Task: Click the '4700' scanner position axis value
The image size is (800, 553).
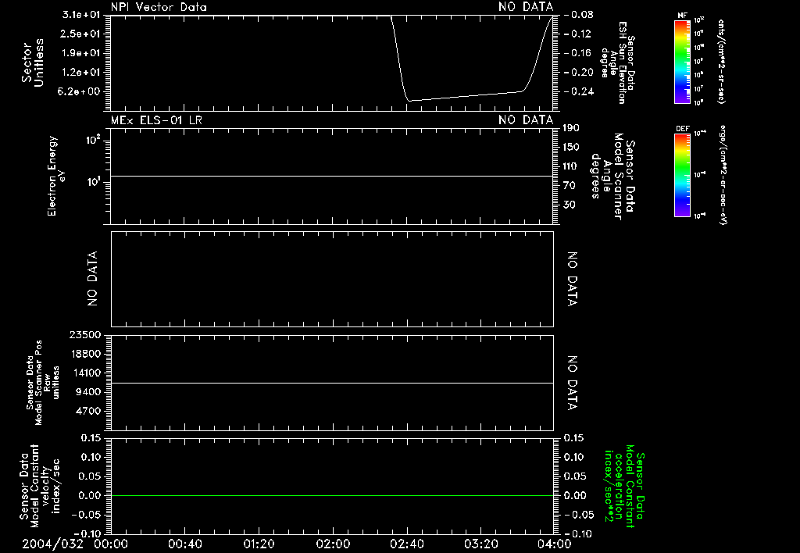Action: tap(87, 411)
